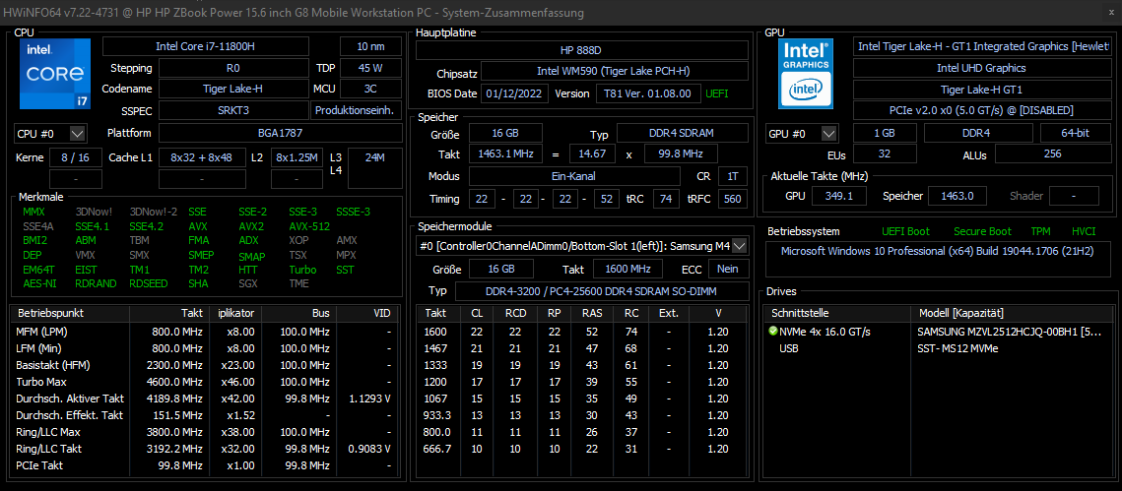This screenshot has height=491, width=1122.
Task: Click the TPM indicator
Action: tap(1040, 231)
